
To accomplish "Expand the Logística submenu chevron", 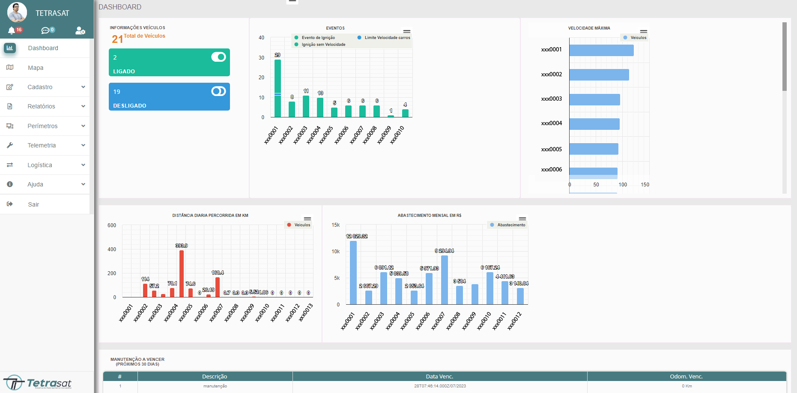I will 83,165.
